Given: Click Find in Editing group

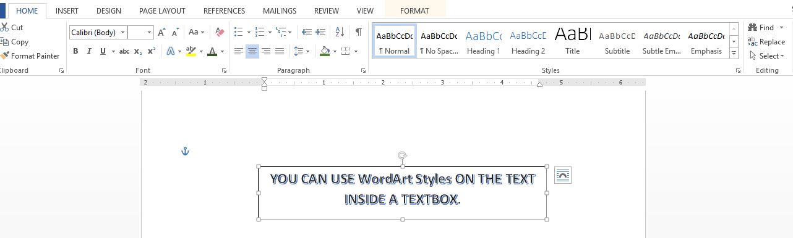Looking at the screenshot, I should [761, 27].
